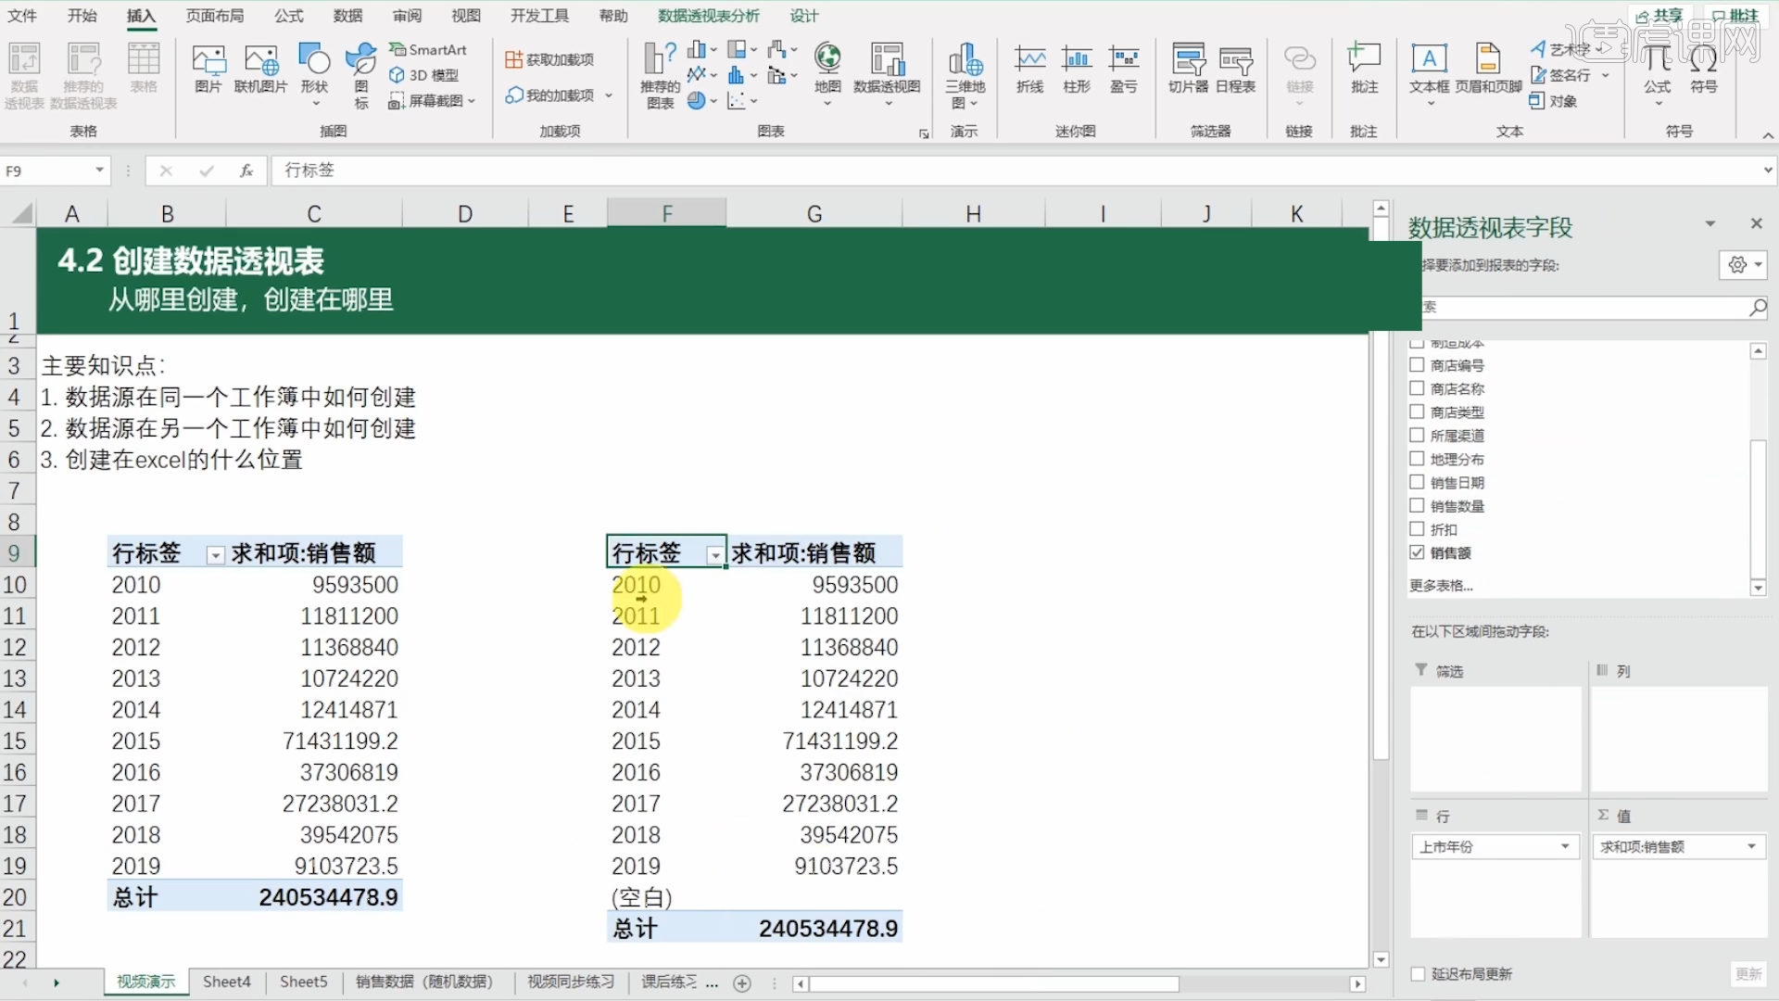The height and width of the screenshot is (1001, 1779).
Task: Open the 求和项:销售额 dropdown in Values area
Action: (1751, 846)
